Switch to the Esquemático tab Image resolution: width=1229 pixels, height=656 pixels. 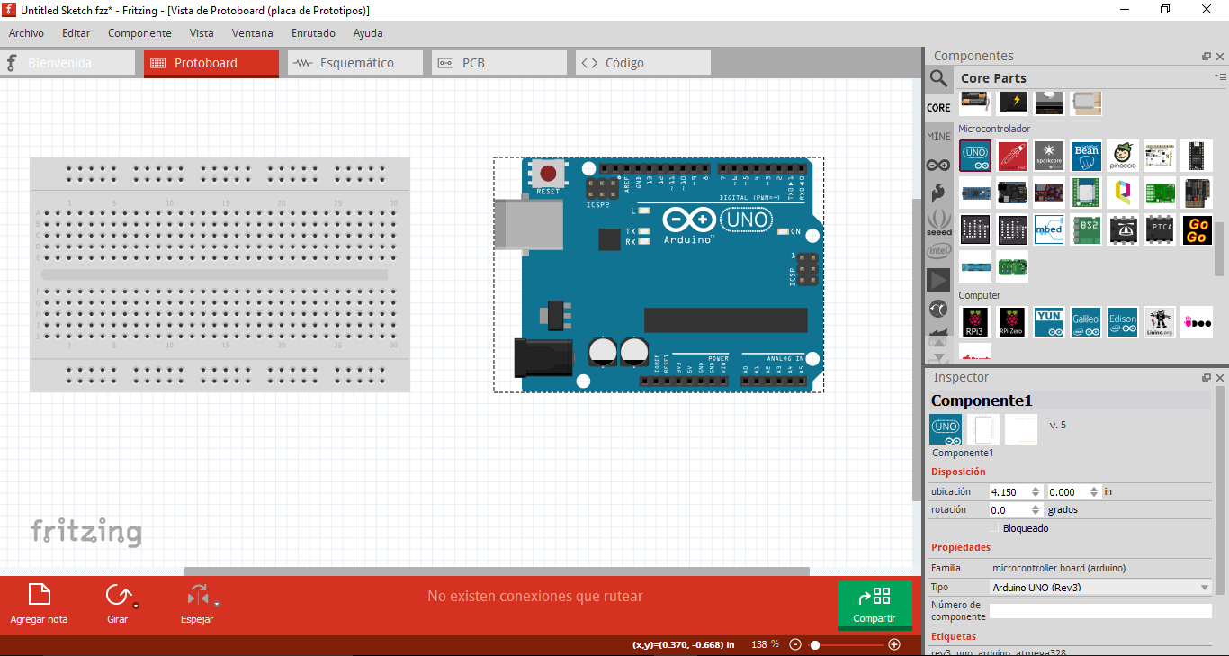[x=355, y=63]
